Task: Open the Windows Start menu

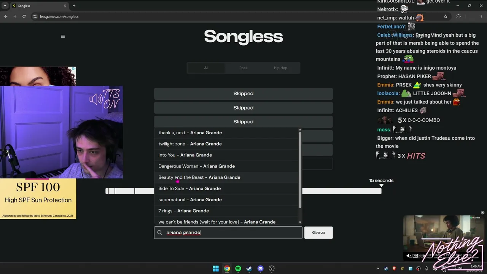Action: (x=216, y=269)
